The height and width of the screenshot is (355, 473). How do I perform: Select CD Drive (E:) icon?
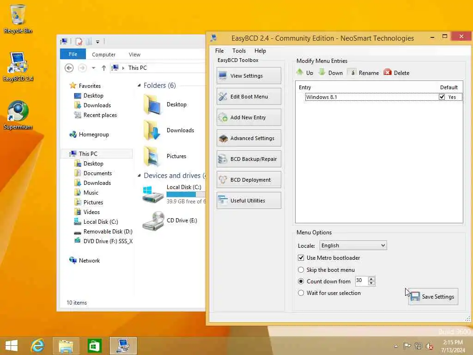point(153,221)
